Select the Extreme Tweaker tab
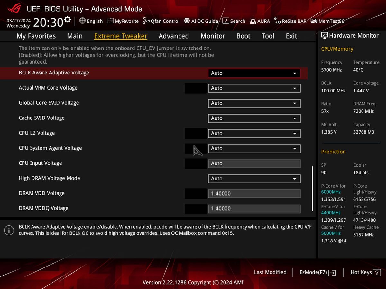The width and height of the screenshot is (386, 289). [x=121, y=36]
